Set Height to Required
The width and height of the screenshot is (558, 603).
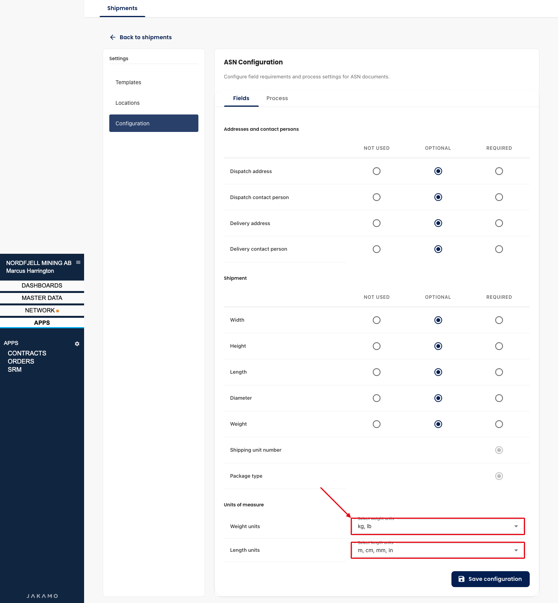coord(499,346)
